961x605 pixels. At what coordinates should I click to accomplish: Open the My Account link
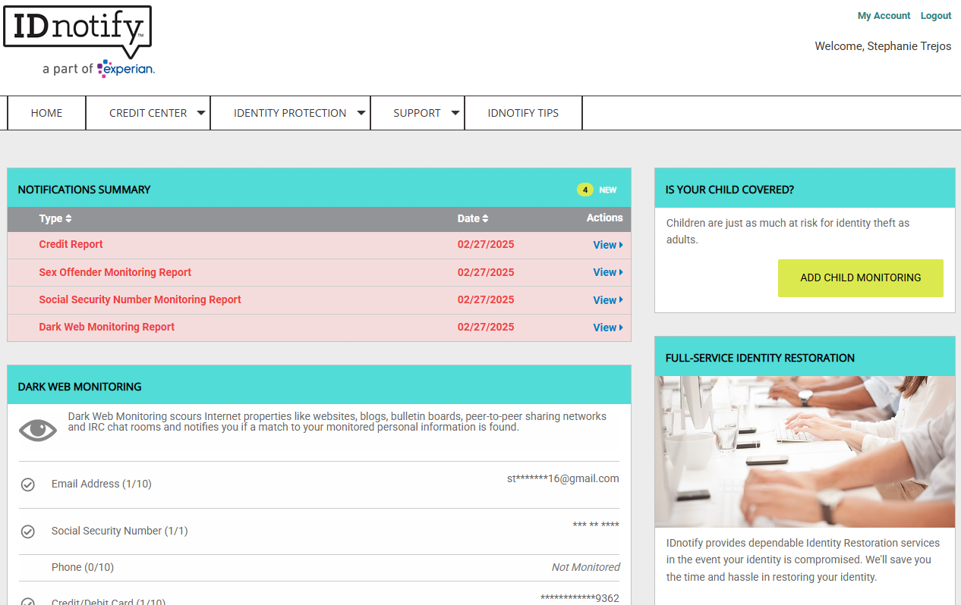tap(884, 16)
